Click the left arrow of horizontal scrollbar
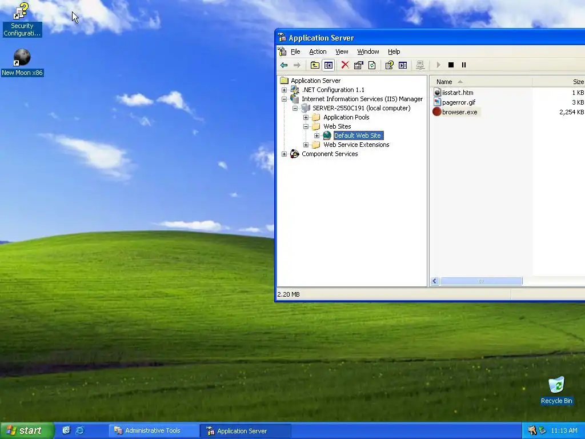585x439 pixels. [435, 281]
